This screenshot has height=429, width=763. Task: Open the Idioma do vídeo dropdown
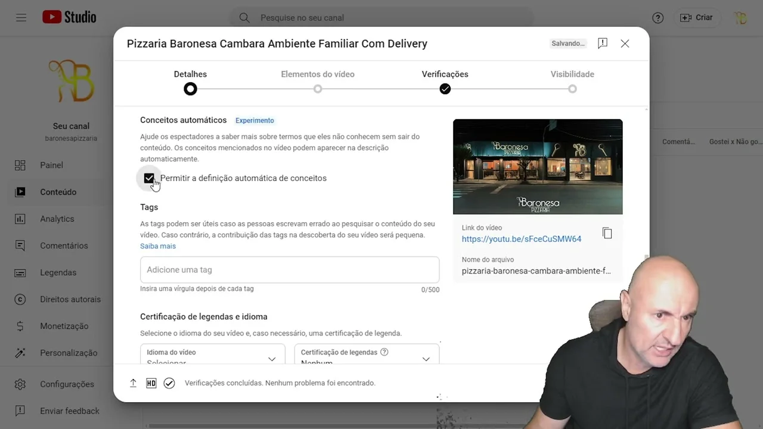click(x=213, y=354)
